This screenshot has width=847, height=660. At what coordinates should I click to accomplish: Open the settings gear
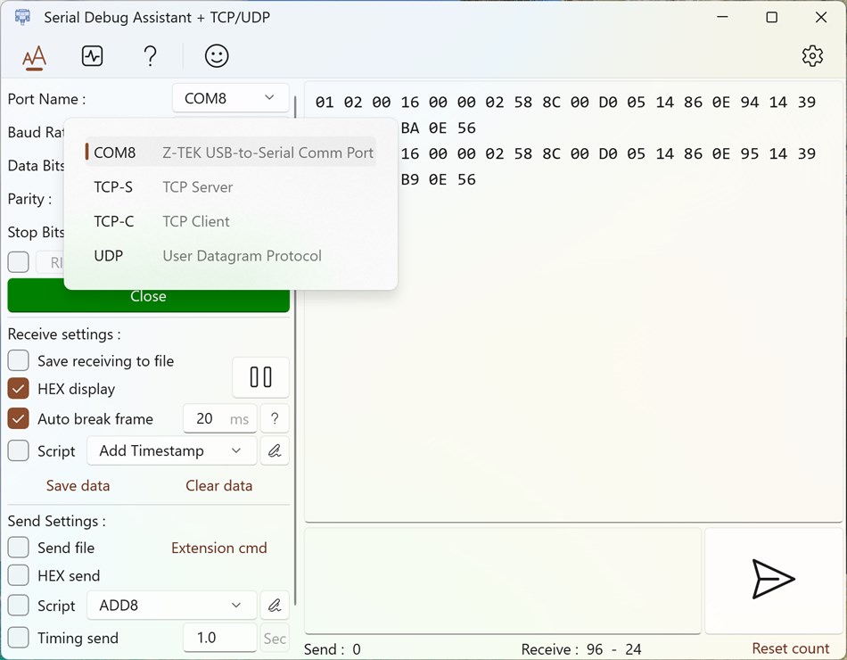click(812, 55)
